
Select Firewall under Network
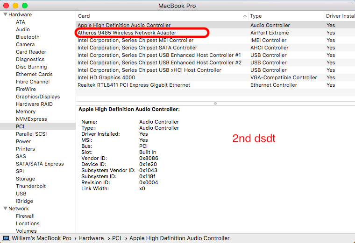click(25, 216)
